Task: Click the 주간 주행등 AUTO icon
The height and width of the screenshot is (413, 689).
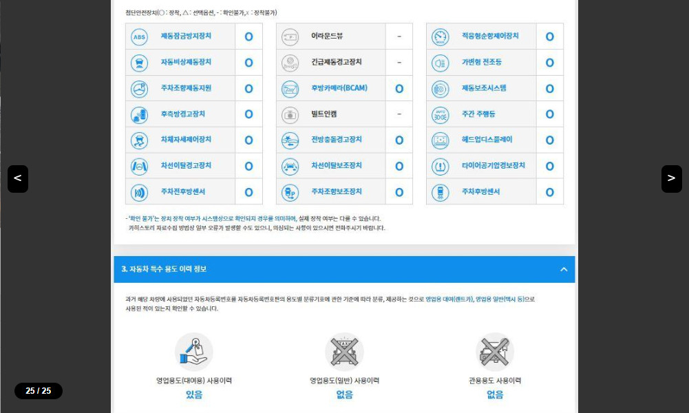Action: 440,114
